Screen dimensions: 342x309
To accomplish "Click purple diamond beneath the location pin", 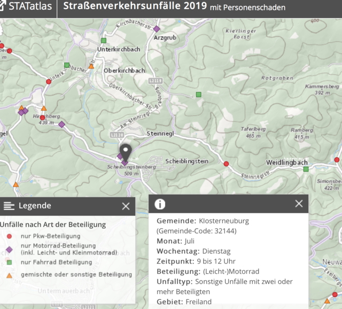I will click(125, 163).
